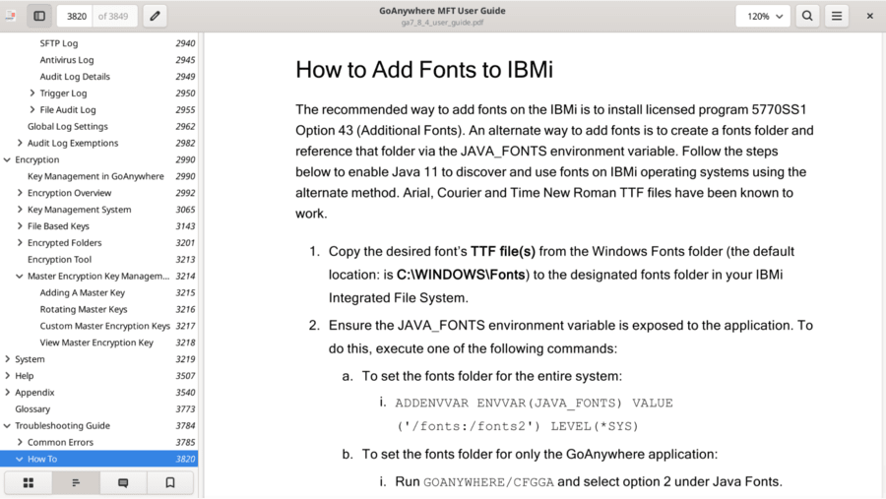Expand the Common Errors entry
The image size is (886, 499).
tap(20, 443)
